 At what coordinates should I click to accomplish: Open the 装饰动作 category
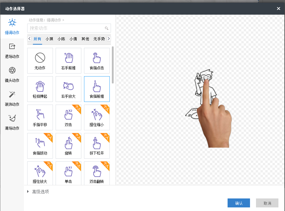[x=12, y=98]
